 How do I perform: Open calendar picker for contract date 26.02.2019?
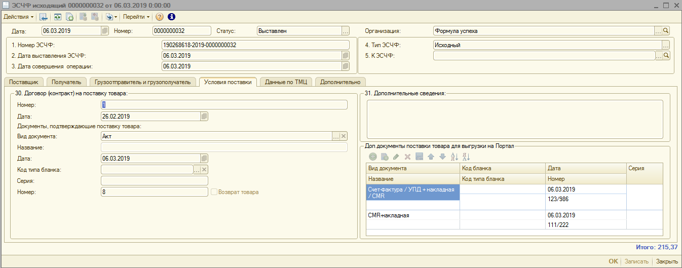coord(204,116)
